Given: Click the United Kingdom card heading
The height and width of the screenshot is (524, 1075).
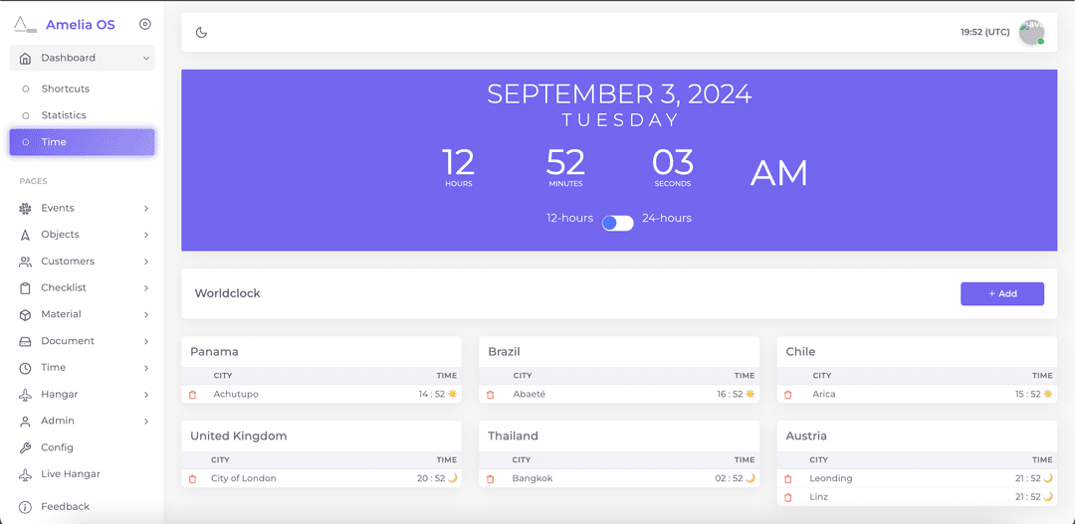Looking at the screenshot, I should pyautogui.click(x=239, y=437).
